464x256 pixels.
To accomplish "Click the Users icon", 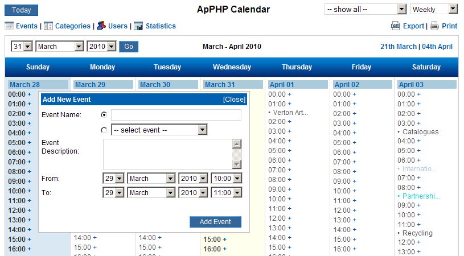I will coord(101,26).
